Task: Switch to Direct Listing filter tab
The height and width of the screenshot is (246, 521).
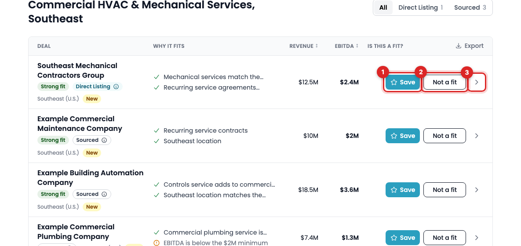Action: [x=420, y=7]
